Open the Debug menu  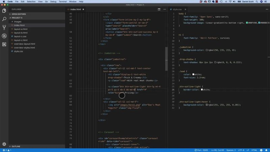point(53,2)
